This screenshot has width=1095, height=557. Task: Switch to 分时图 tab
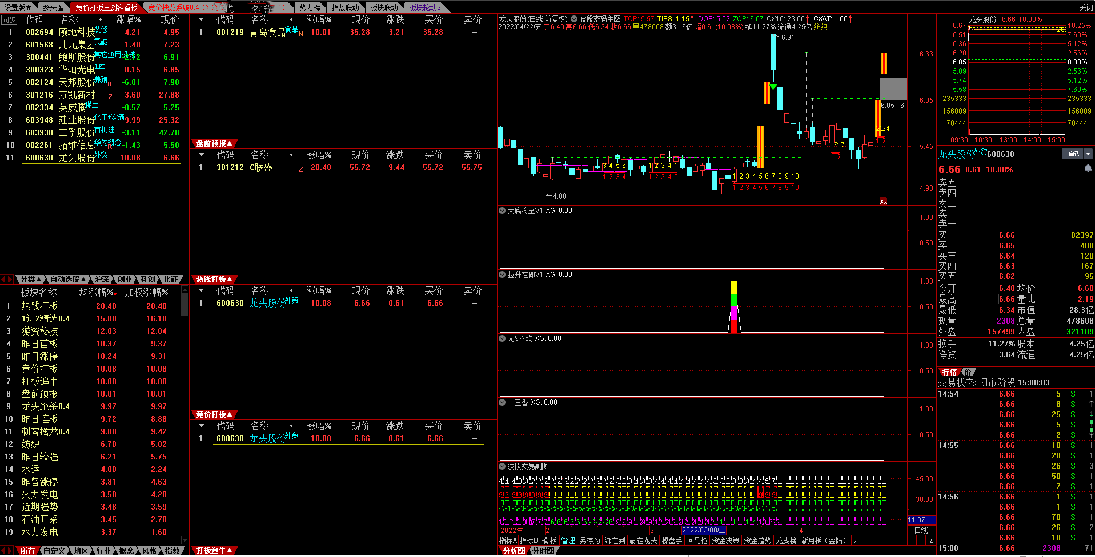tap(543, 551)
